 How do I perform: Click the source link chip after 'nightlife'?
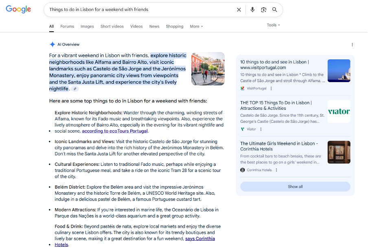[x=75, y=89]
